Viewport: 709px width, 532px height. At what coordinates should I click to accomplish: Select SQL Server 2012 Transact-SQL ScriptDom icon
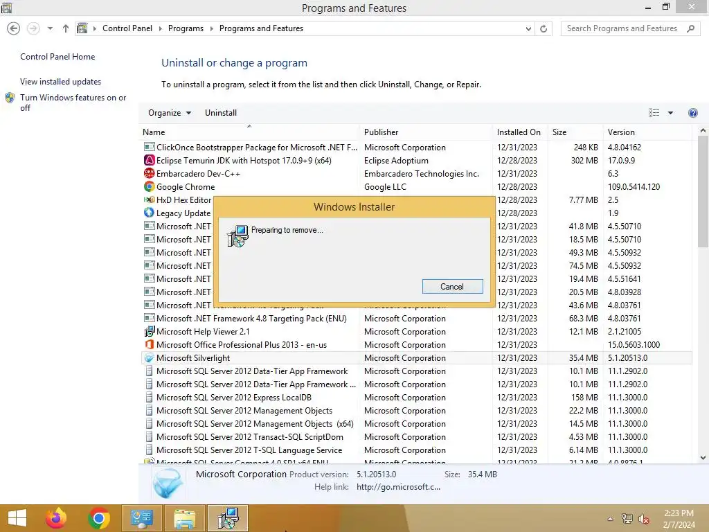pyautogui.click(x=150, y=437)
